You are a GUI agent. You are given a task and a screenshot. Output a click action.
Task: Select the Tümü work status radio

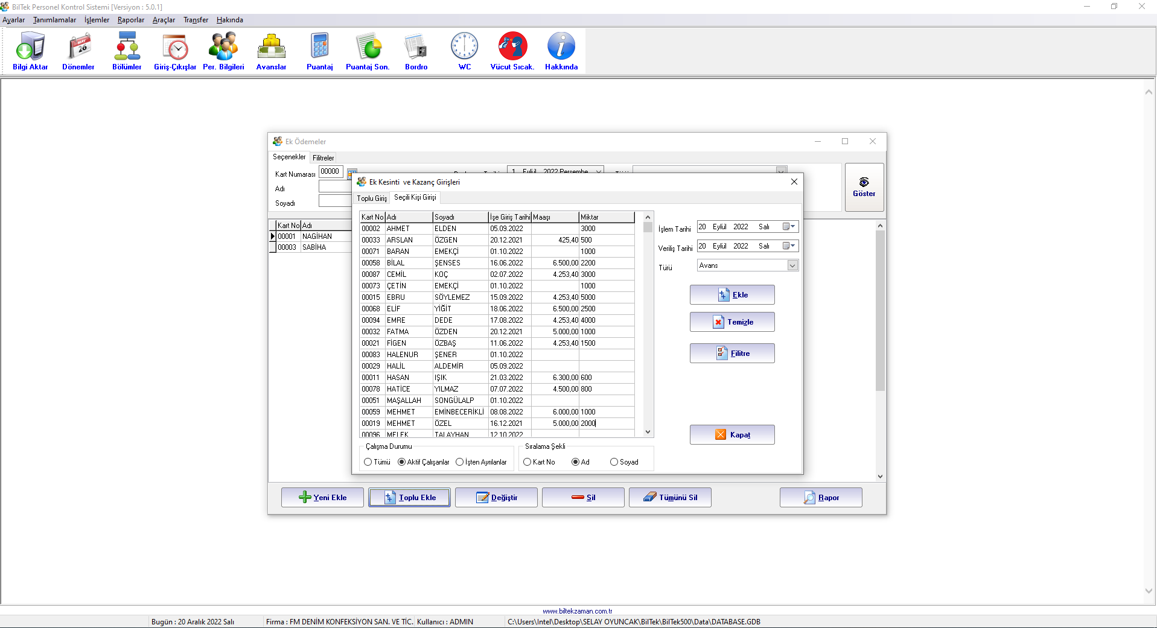368,462
